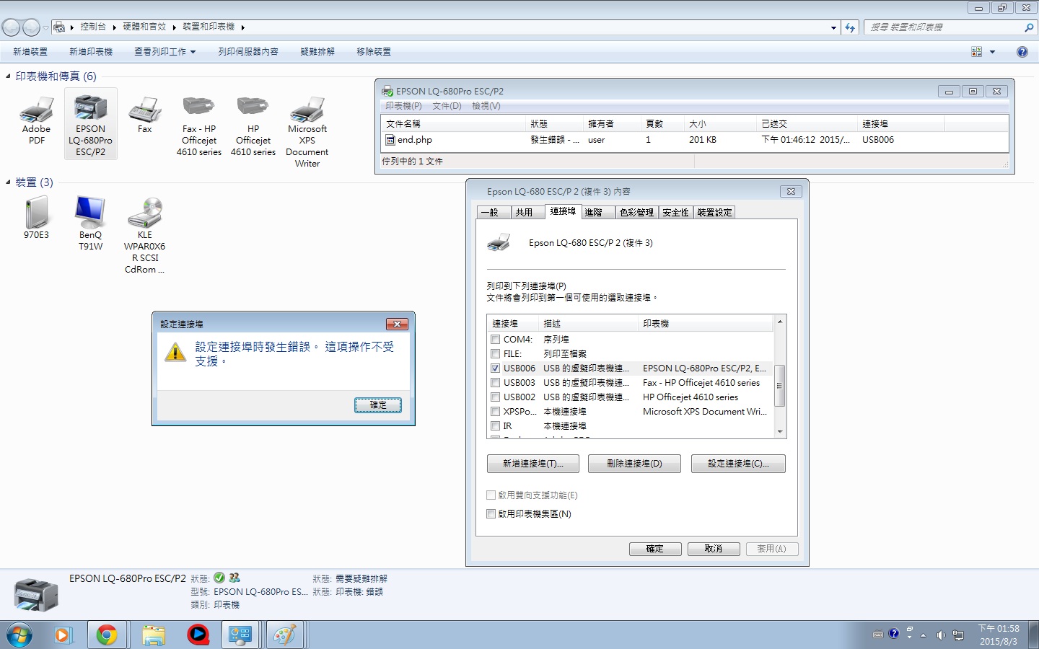Open Windows Media Player from taskbar
1039x649 pixels.
coord(62,635)
